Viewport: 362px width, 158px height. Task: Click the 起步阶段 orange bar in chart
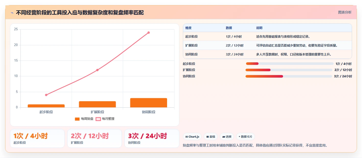coord(46,106)
